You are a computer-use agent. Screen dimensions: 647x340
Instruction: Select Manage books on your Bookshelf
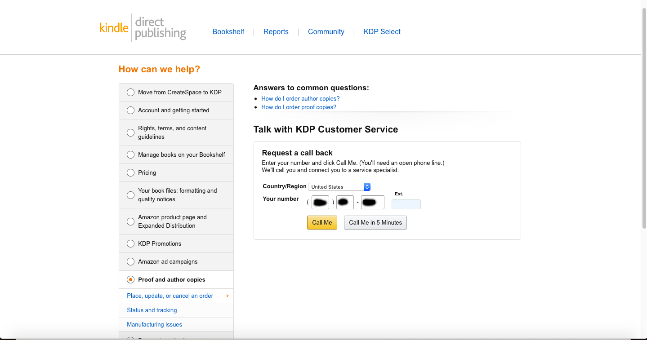point(131,155)
